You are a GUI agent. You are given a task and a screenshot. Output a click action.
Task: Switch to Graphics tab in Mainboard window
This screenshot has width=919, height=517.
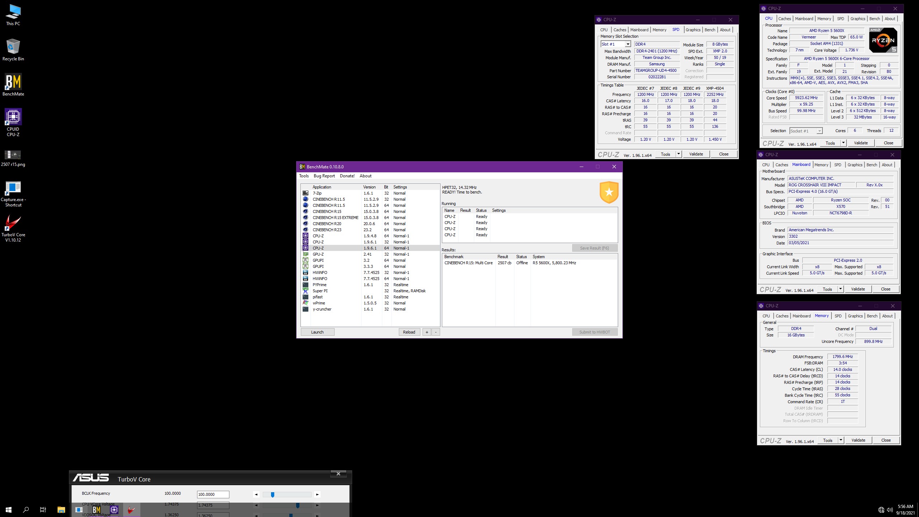click(x=855, y=165)
